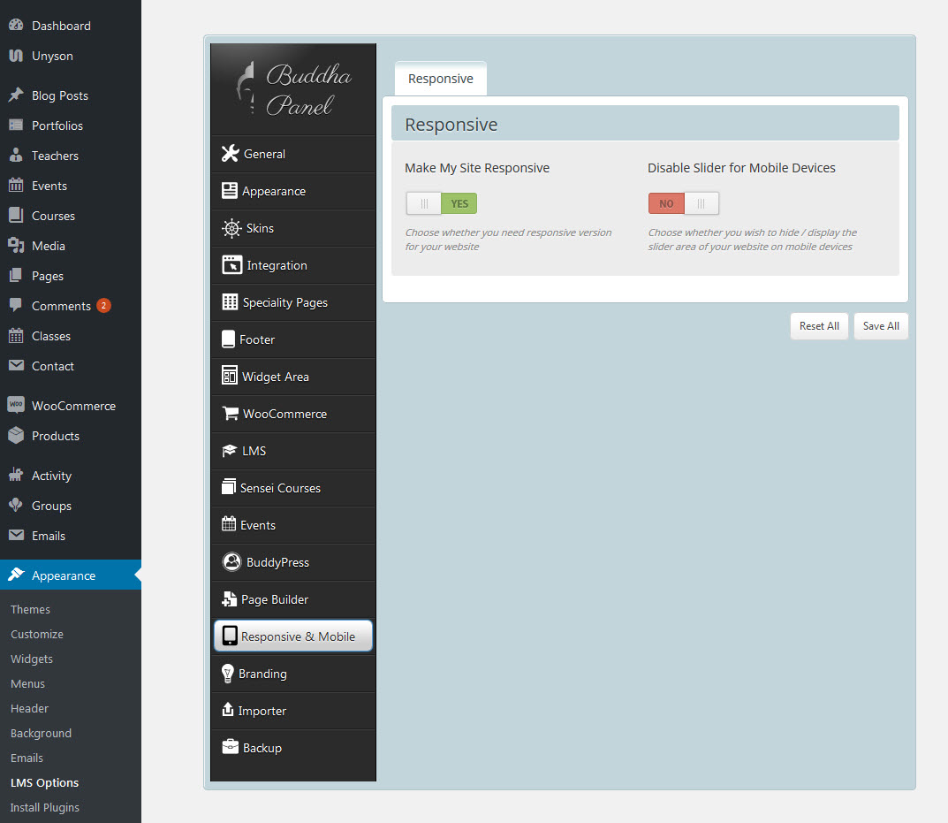Click the Importer upload icon
This screenshot has width=948, height=823.
click(227, 711)
